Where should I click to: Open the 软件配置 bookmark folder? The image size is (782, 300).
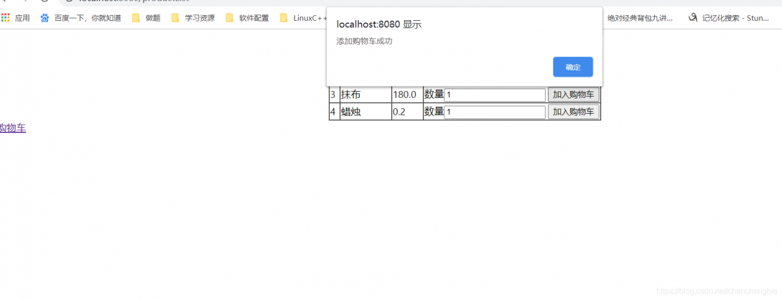point(247,18)
